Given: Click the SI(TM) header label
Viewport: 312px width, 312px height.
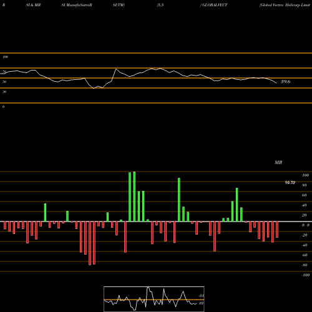Looking at the screenshot, I should click(119, 5).
